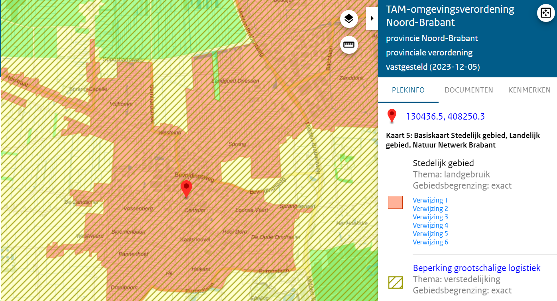Open the Verwijzing 1 link
Image resolution: width=557 pixels, height=301 pixels.
point(431,200)
